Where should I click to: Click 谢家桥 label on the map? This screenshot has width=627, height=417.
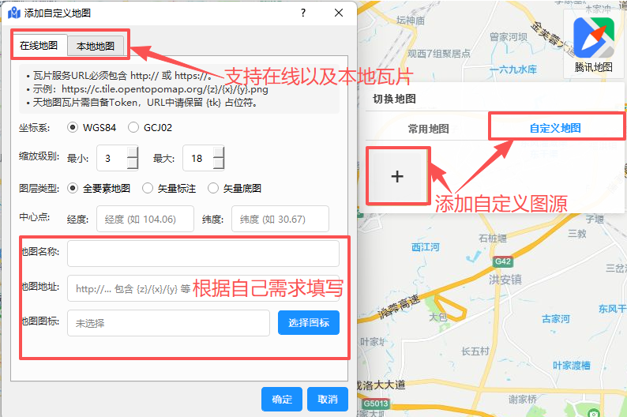522,399
